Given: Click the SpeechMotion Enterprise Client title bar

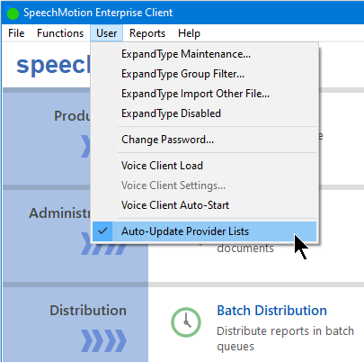Looking at the screenshot, I should [182, 13].
